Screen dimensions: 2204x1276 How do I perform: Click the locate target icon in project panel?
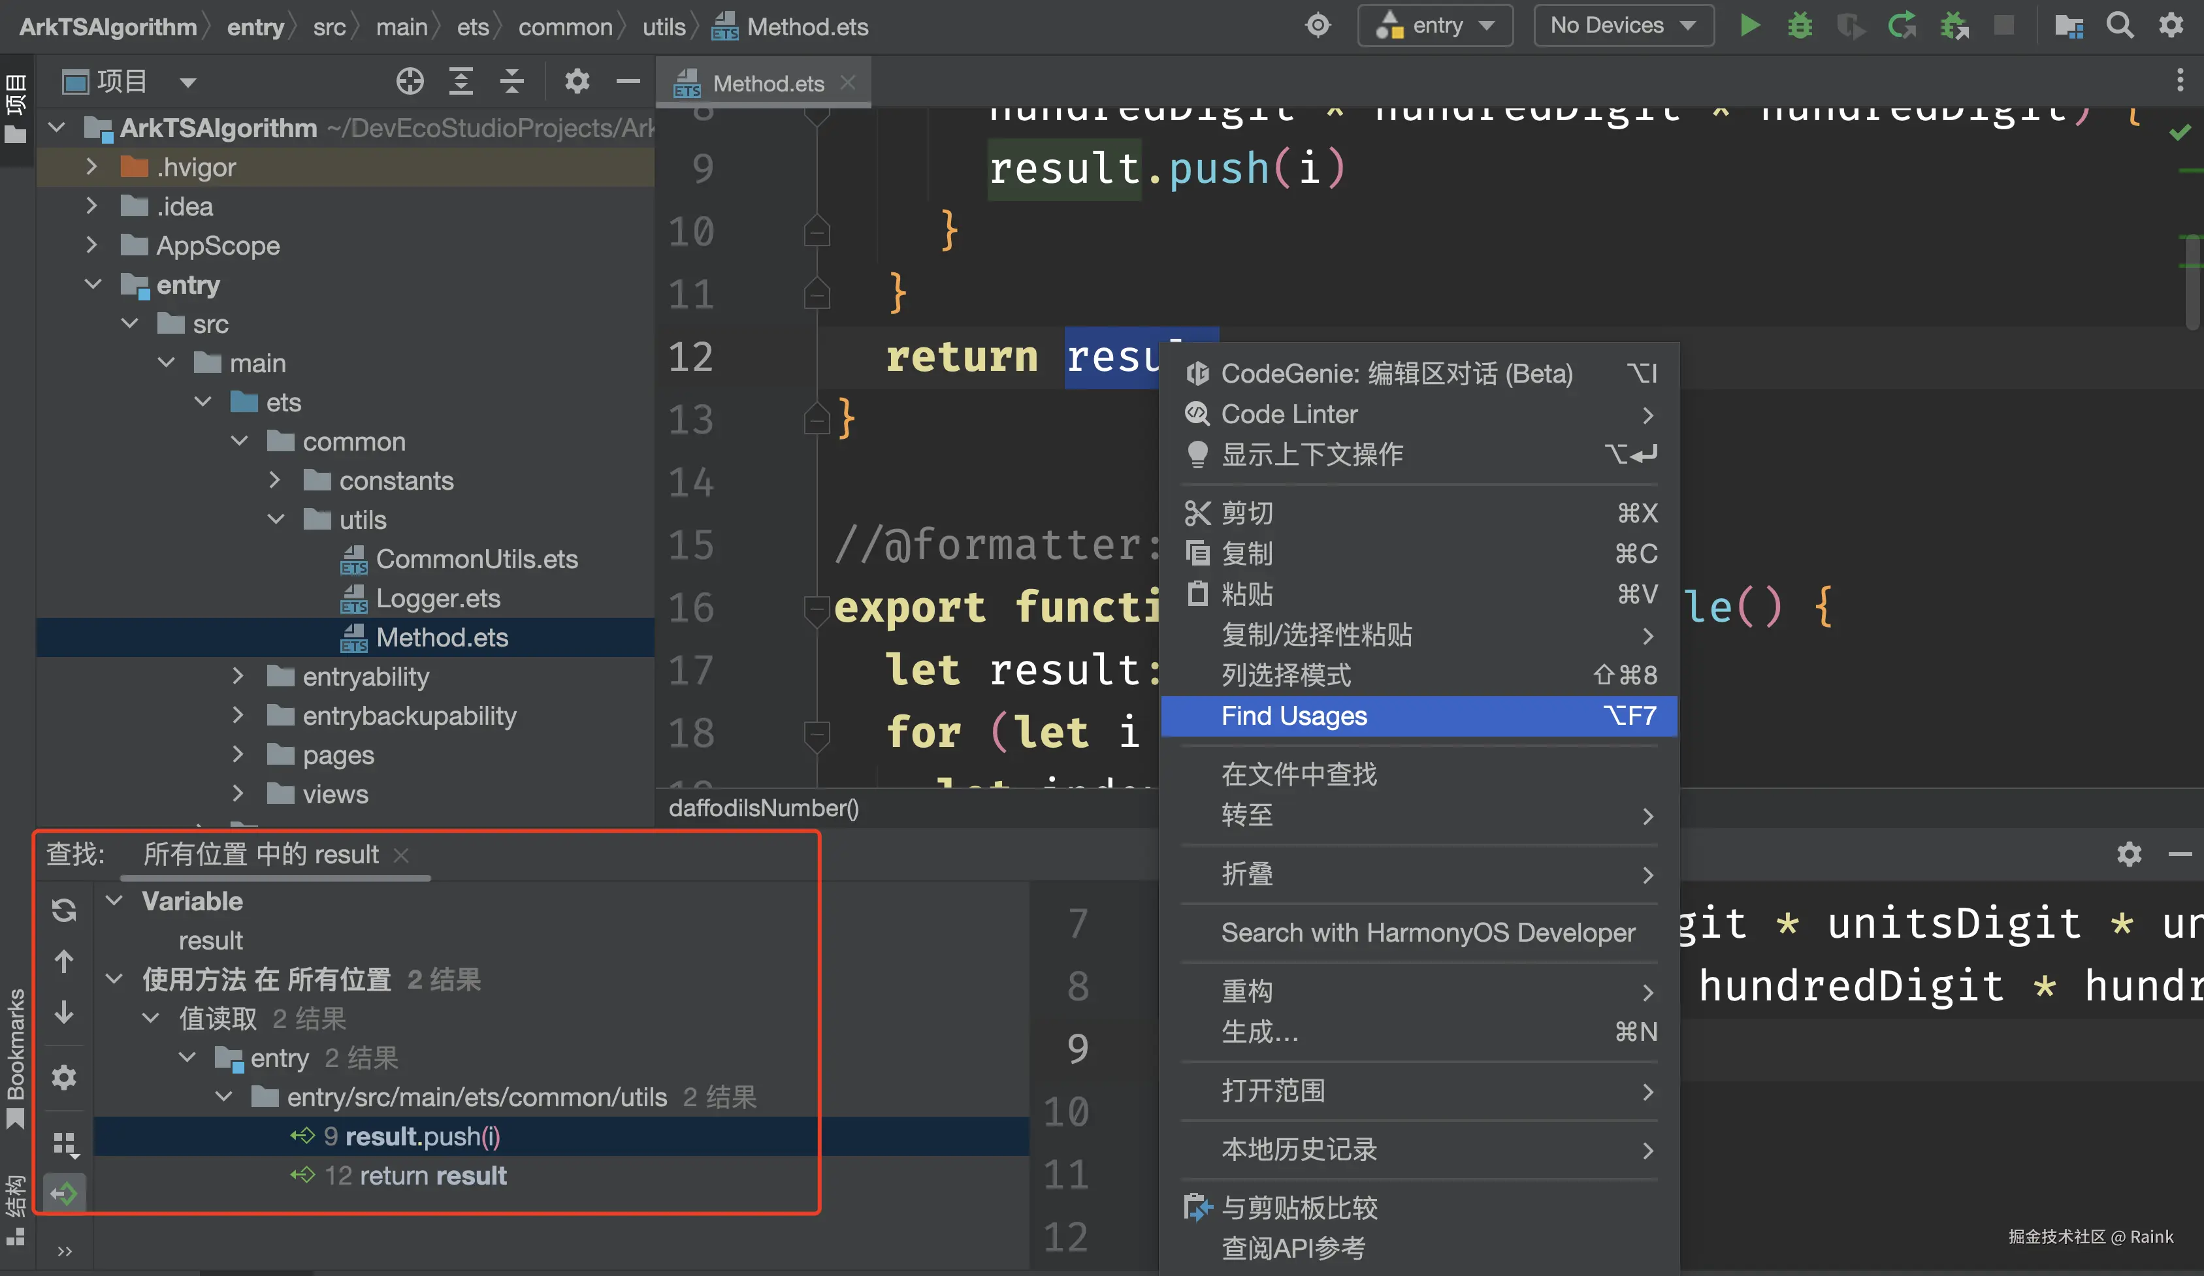point(410,82)
